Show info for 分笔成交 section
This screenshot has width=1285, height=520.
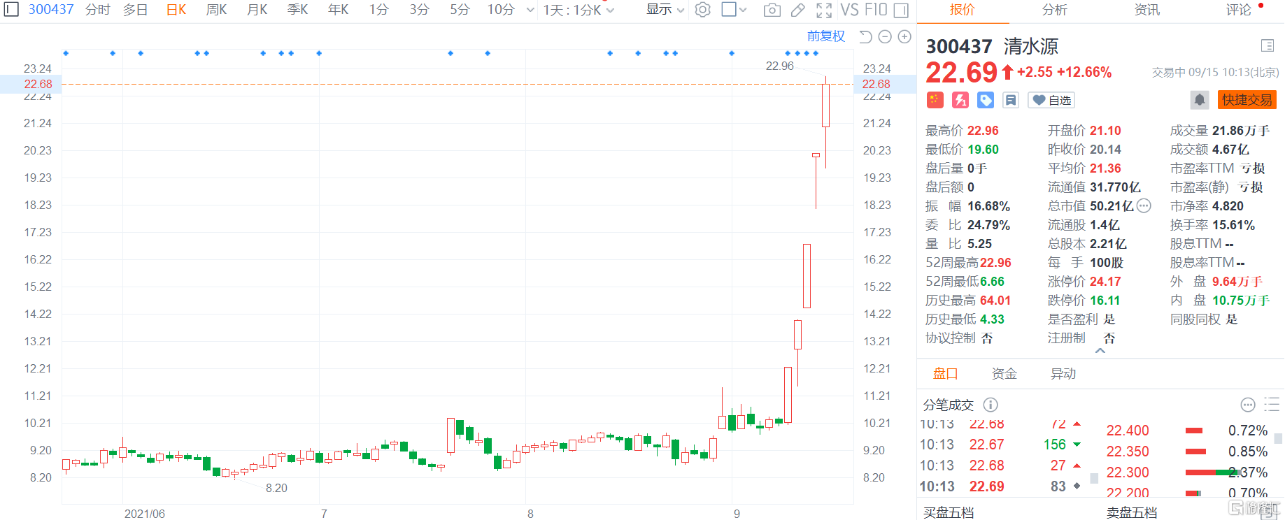coord(991,405)
